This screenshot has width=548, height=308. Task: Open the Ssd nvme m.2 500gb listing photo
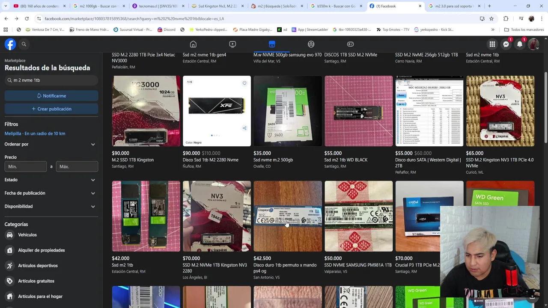coord(288,111)
